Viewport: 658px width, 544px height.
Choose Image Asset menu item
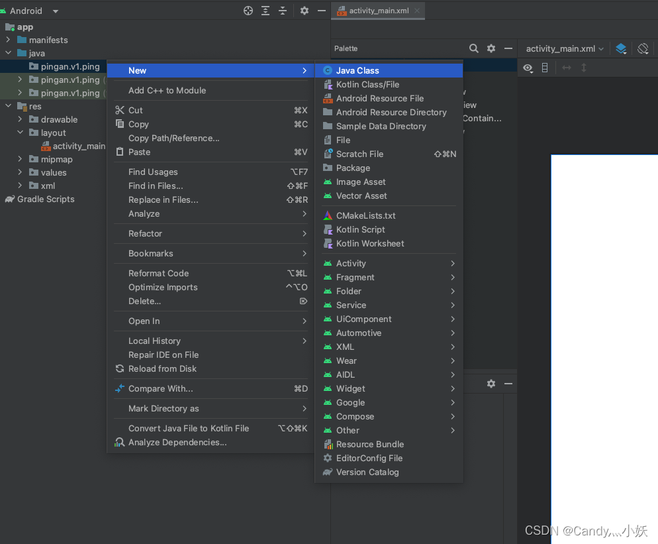click(389, 182)
